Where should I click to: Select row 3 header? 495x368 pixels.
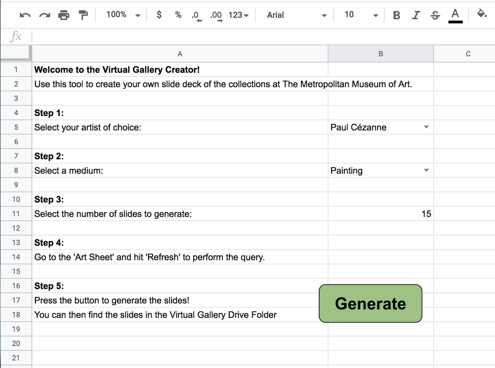[x=16, y=98]
